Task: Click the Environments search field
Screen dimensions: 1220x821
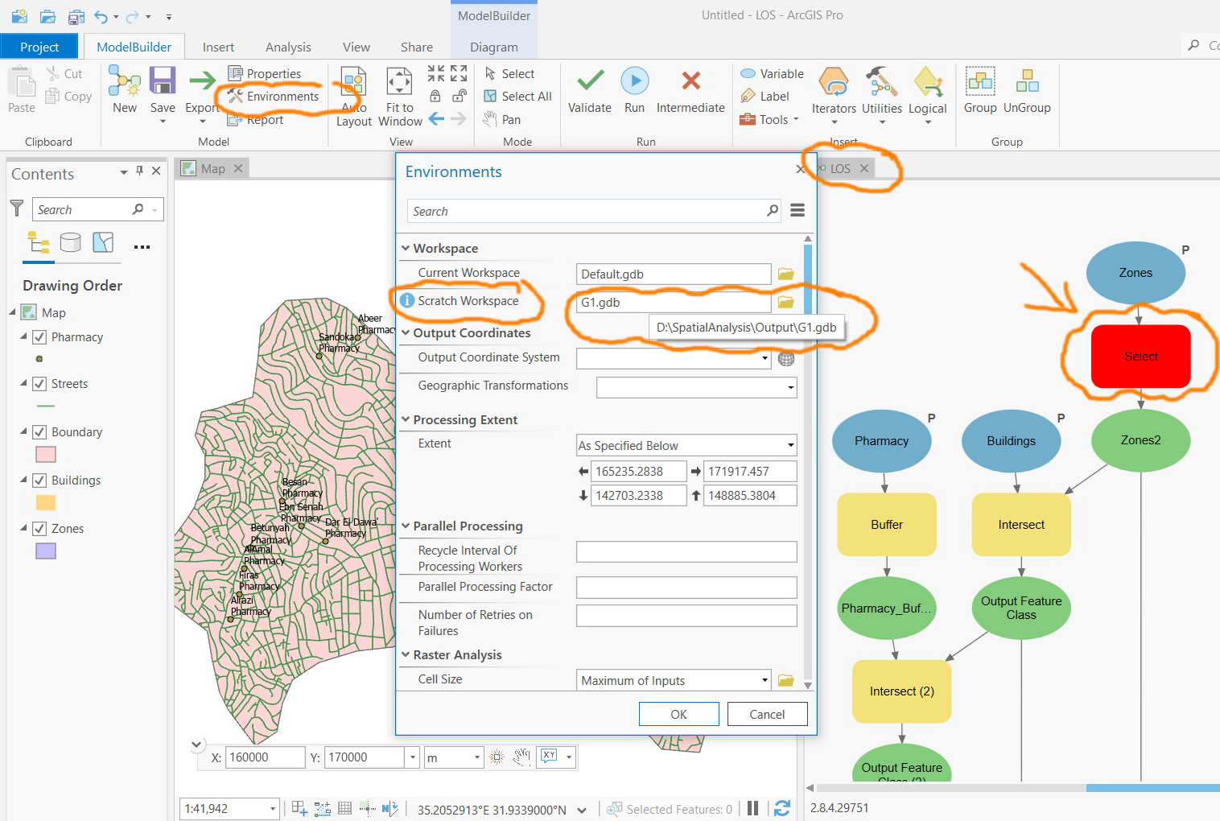Action: pos(587,212)
